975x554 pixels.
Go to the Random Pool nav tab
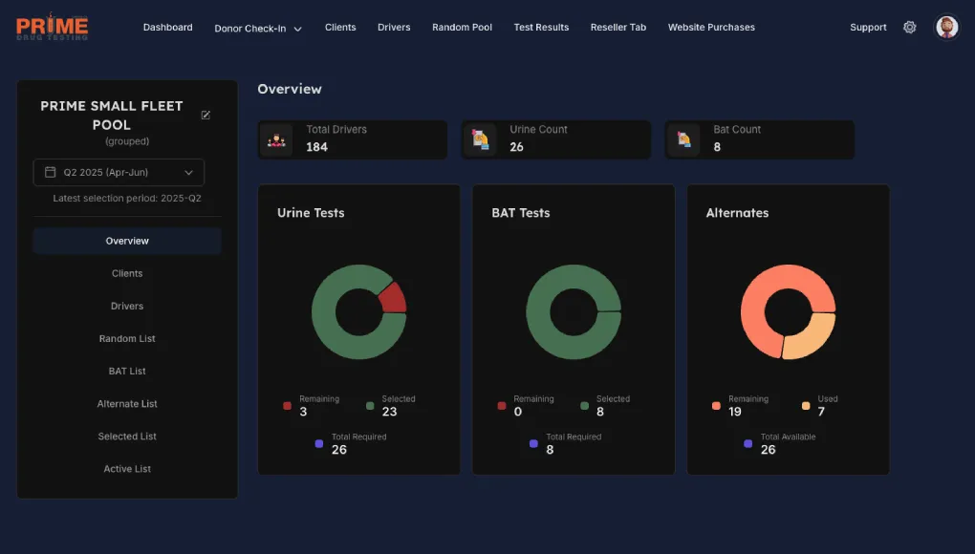pos(462,28)
